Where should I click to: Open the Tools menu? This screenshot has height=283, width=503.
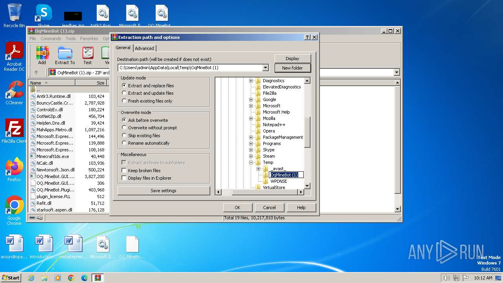tap(71, 39)
